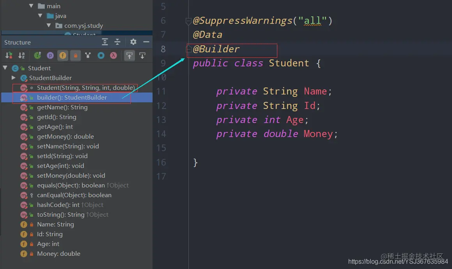Image resolution: width=452 pixels, height=269 pixels.
Task: Select the main folder
Action: click(53, 6)
